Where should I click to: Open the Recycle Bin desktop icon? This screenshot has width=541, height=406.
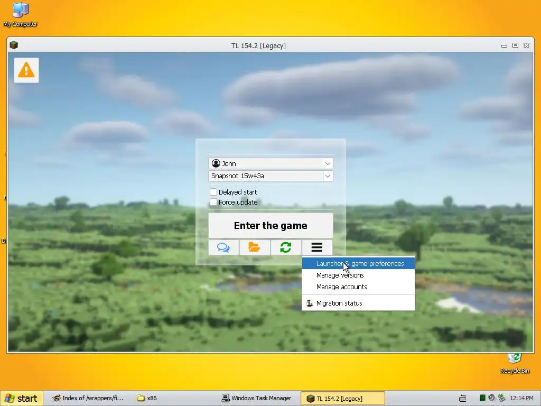coord(515,364)
